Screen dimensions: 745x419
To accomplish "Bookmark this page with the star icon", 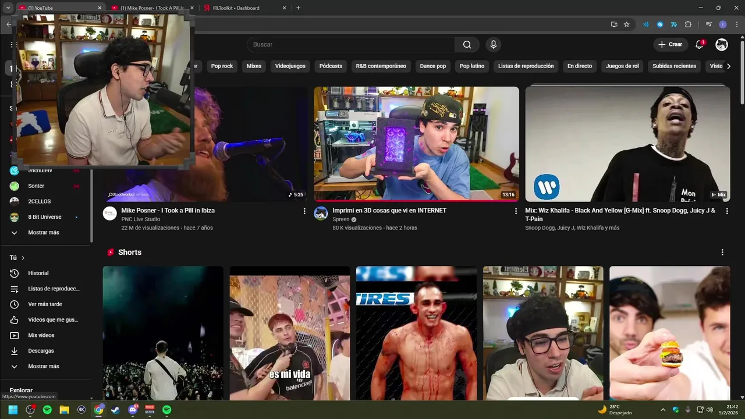I will point(627,24).
